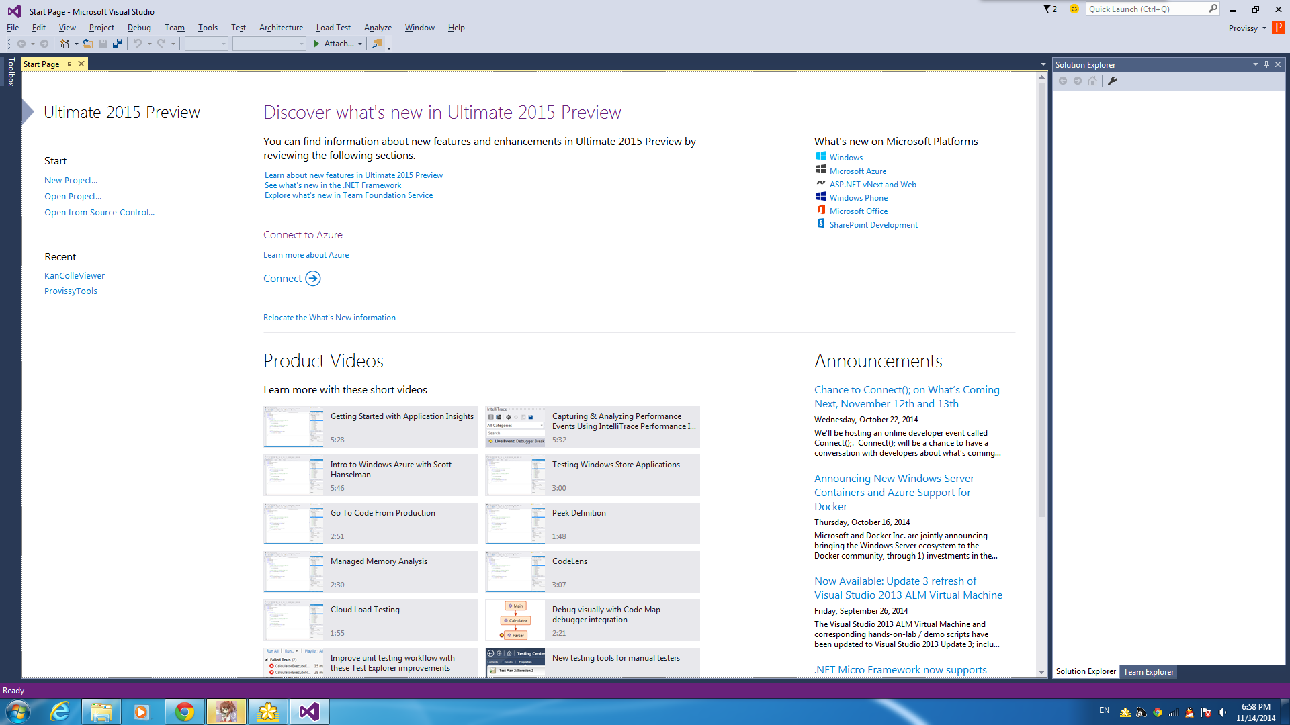Viewport: 1290px width, 725px height.
Task: Open Cloud Load Testing video
Action: [371, 620]
